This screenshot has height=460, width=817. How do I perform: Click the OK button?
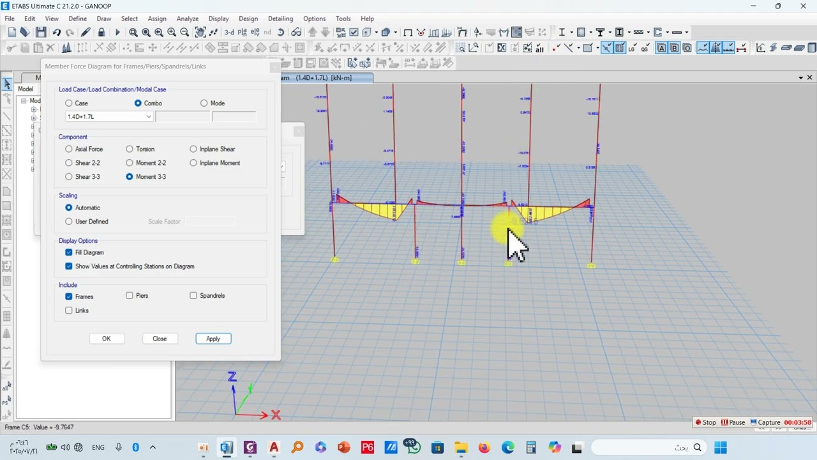click(x=107, y=339)
